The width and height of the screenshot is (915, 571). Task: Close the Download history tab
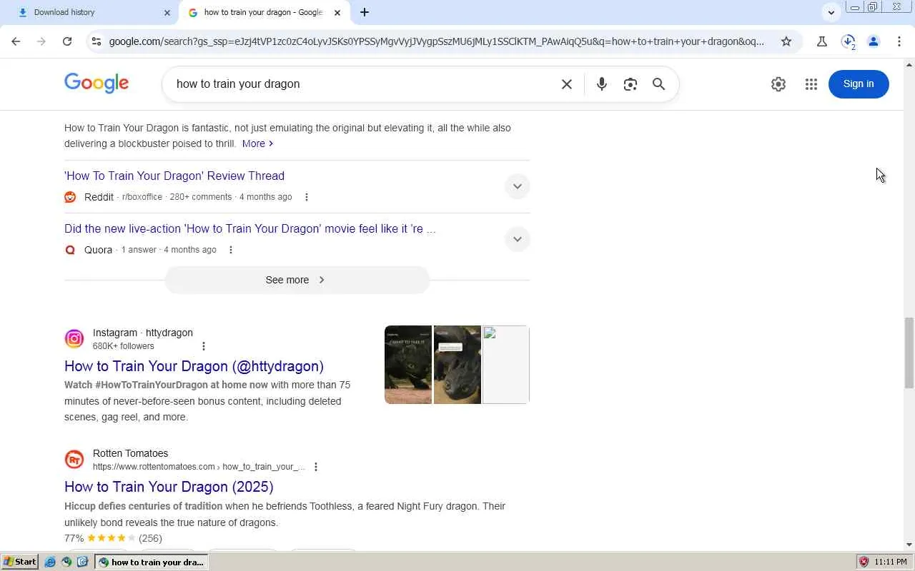[167, 12]
